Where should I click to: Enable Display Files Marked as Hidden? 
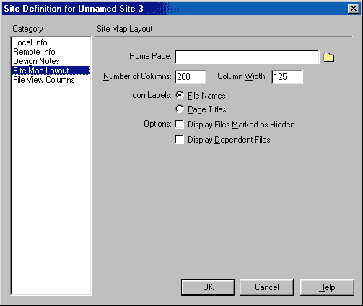(x=180, y=125)
